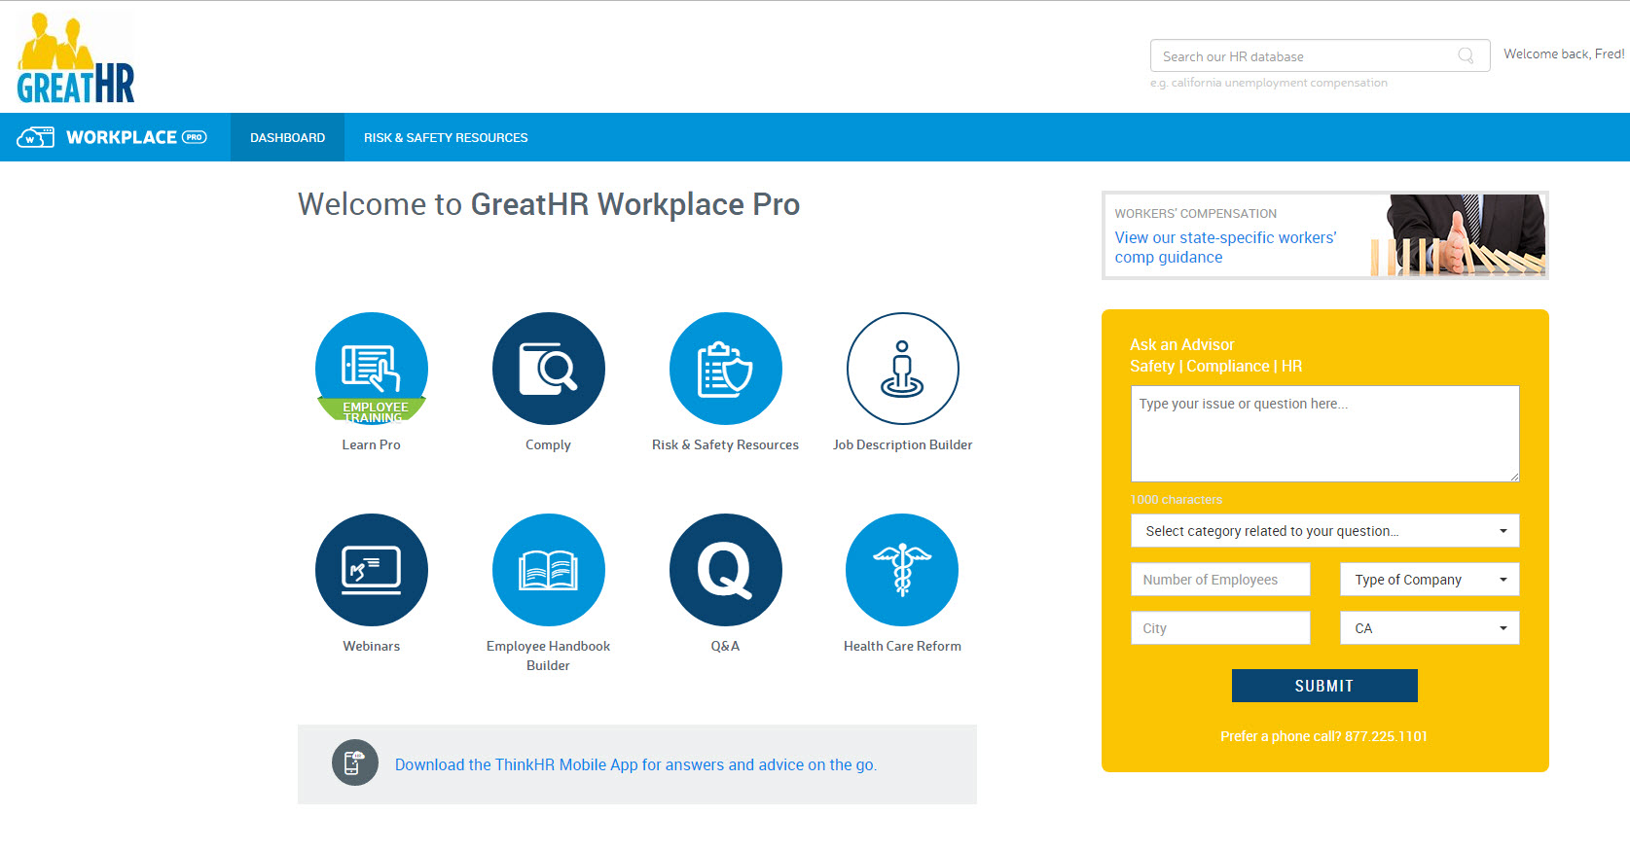This screenshot has width=1630, height=851.
Task: Click the example search hint text
Action: click(1269, 83)
